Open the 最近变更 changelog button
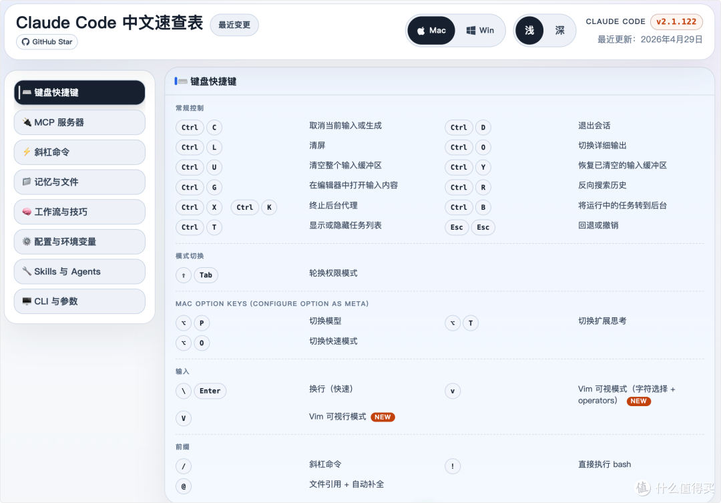 pos(234,25)
